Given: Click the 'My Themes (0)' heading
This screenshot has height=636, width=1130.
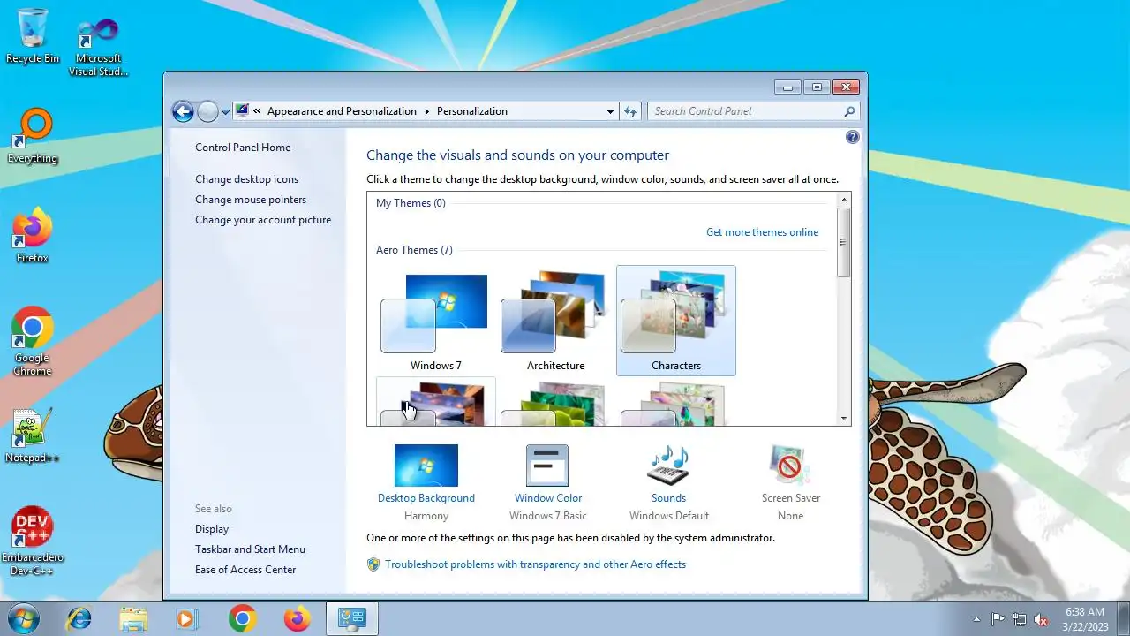Looking at the screenshot, I should pyautogui.click(x=411, y=203).
